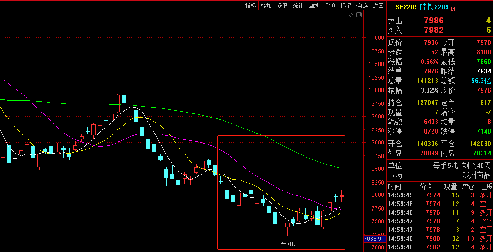Screen dimensions: 493x252
Task: Open F10 company information
Action: pyautogui.click(x=330, y=5)
